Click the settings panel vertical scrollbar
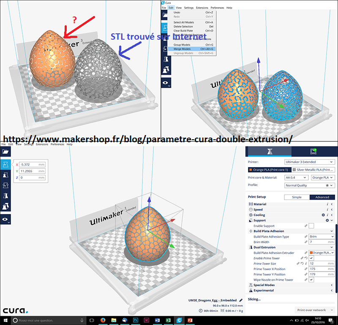Image resolution: width=338 pixels, height=325 pixels. point(336,258)
